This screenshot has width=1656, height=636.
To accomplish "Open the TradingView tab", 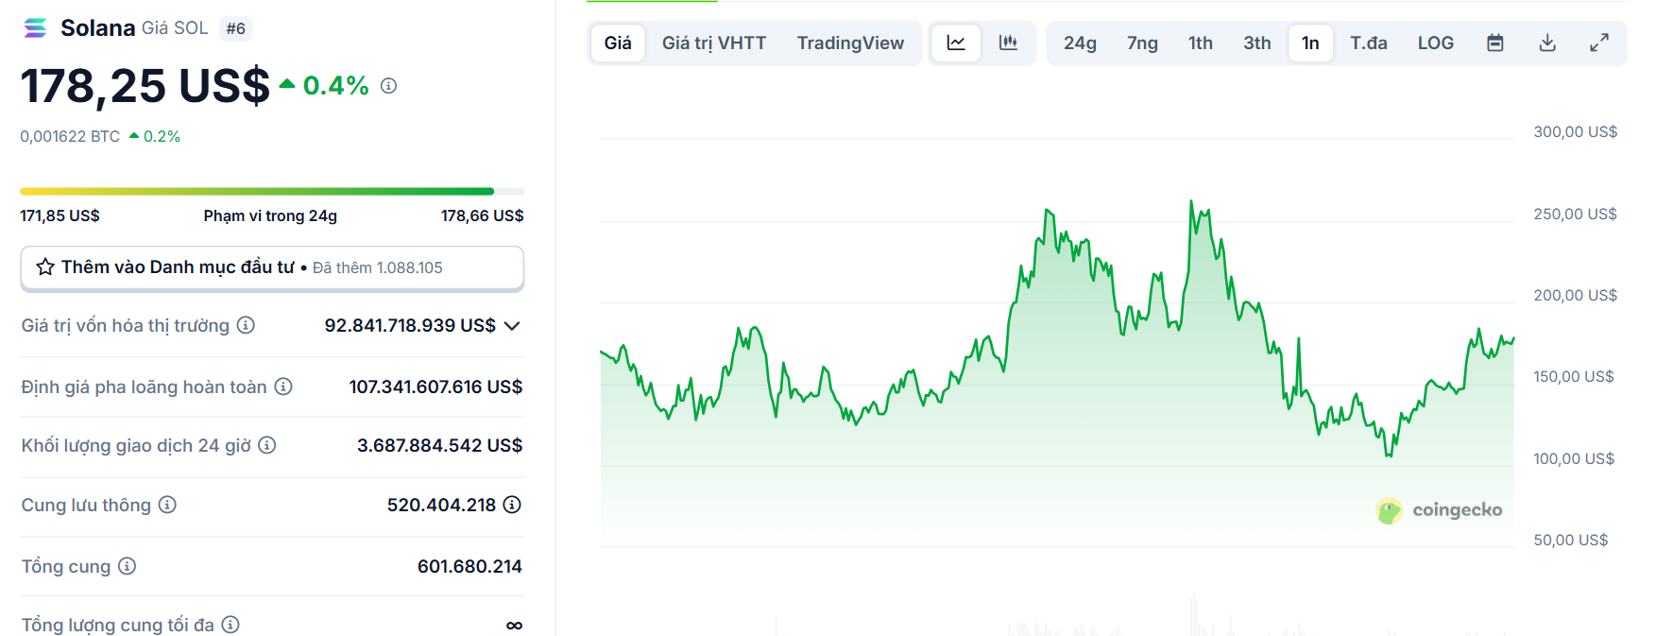I will (850, 43).
